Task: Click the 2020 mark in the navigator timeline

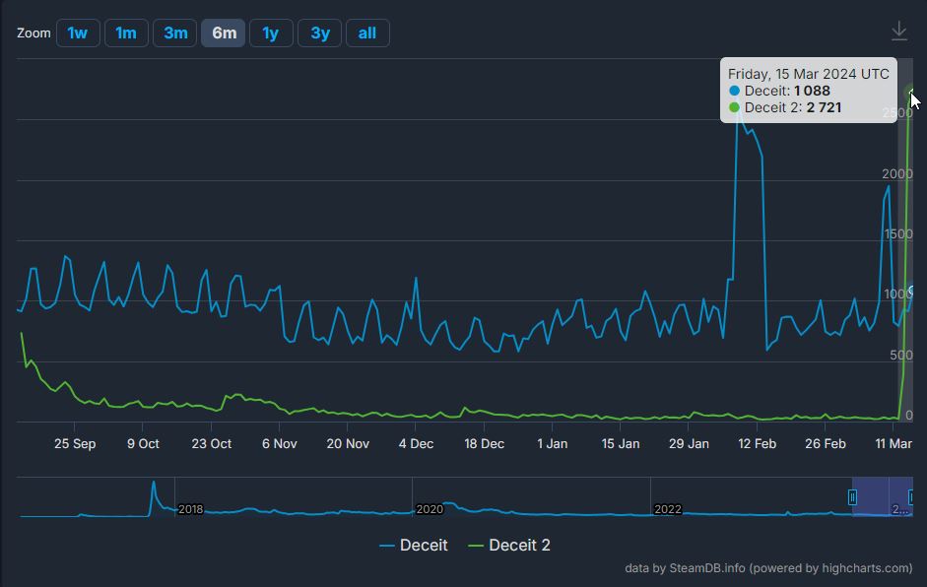Action: click(x=429, y=509)
